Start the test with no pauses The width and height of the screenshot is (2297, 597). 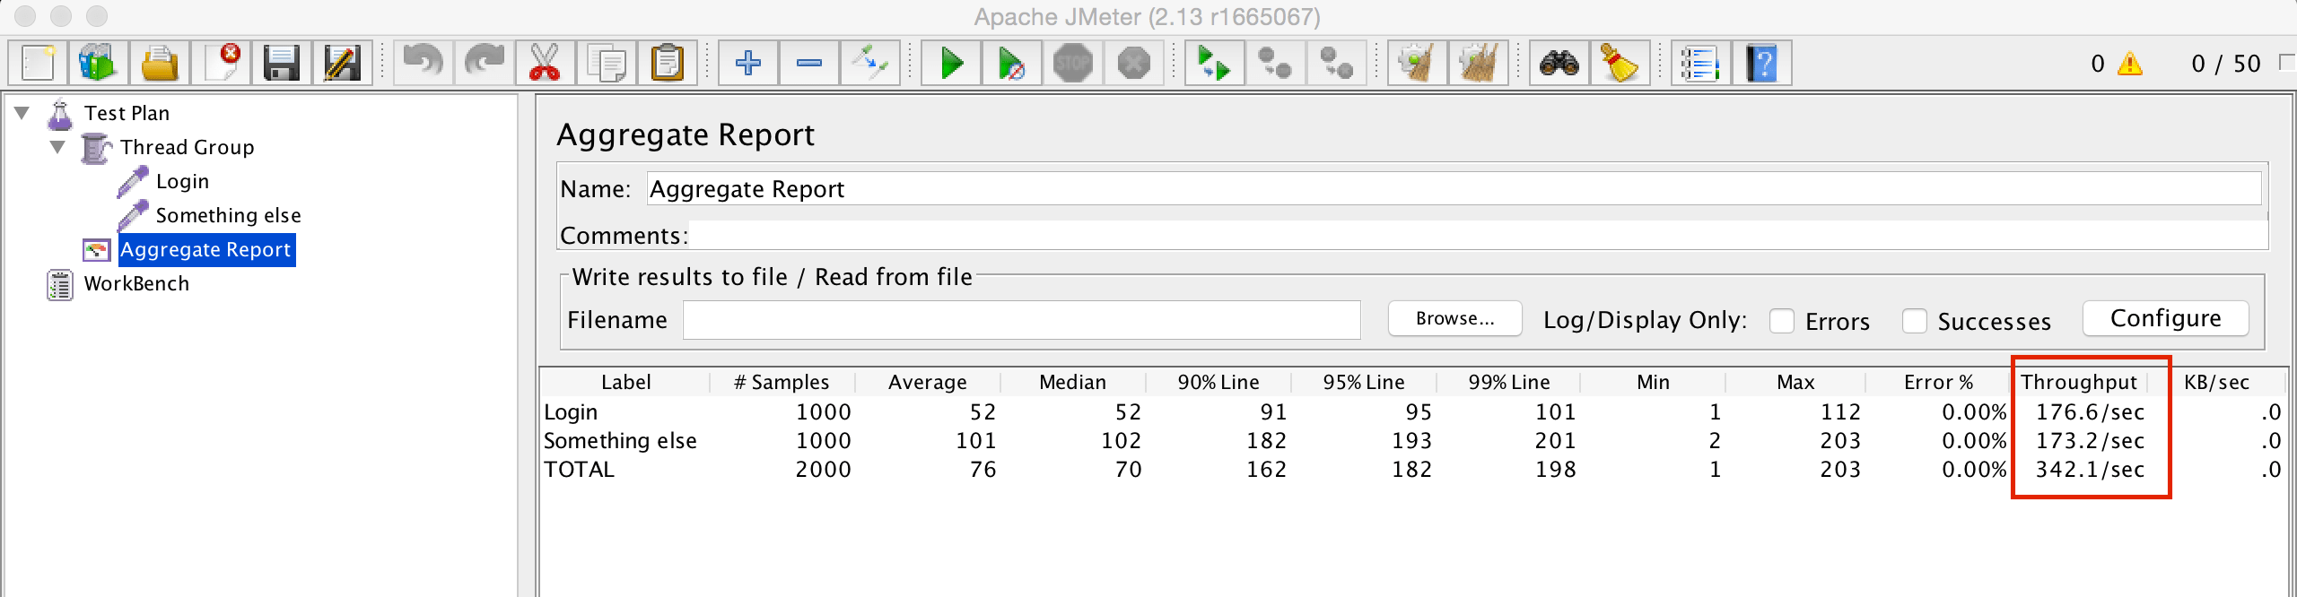tap(1012, 64)
